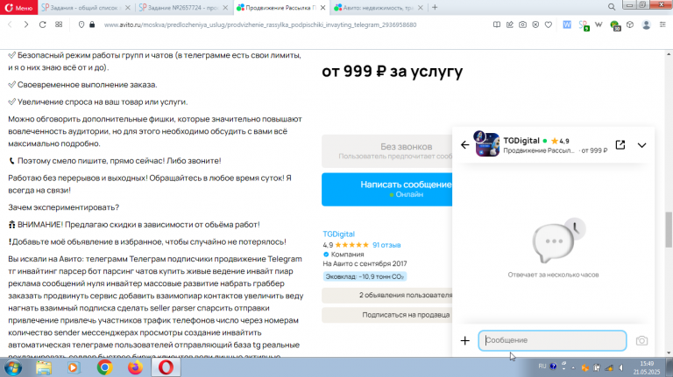This screenshot has width=673, height=377.
Task: Click the Сообщение message input field
Action: pos(552,340)
